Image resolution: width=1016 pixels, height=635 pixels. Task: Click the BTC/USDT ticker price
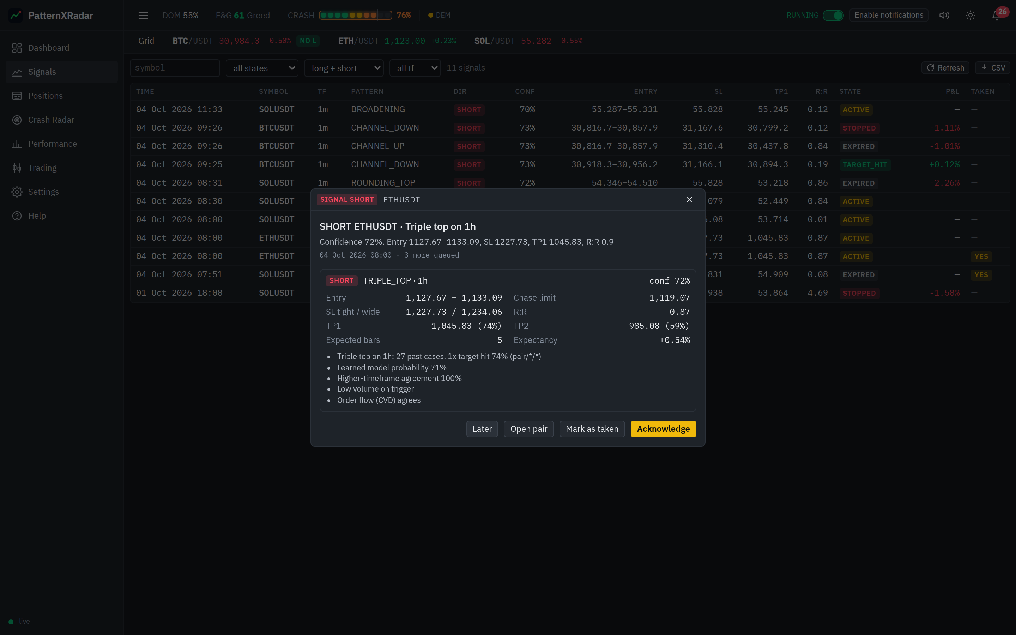(239, 41)
